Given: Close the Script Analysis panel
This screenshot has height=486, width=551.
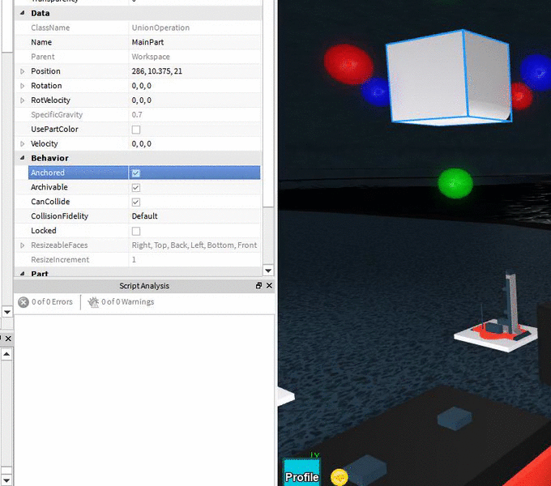Looking at the screenshot, I should pos(269,285).
